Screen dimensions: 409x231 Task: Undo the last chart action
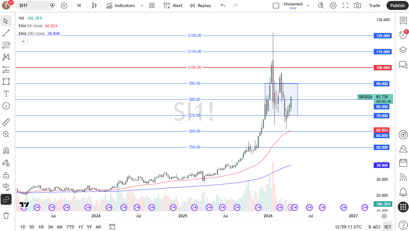point(223,5)
